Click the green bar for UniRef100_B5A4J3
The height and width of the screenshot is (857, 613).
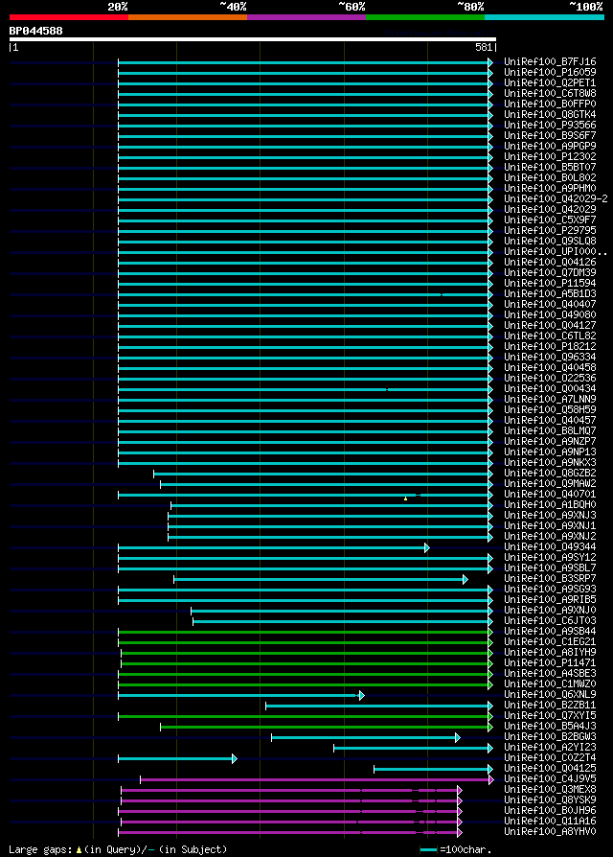[x=327, y=728]
